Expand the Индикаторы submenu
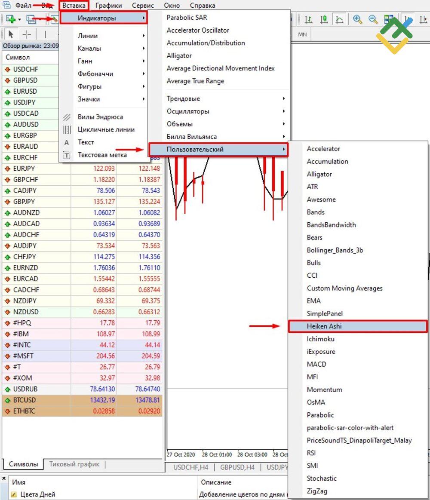Screen dimensions: 430x500 point(104,18)
